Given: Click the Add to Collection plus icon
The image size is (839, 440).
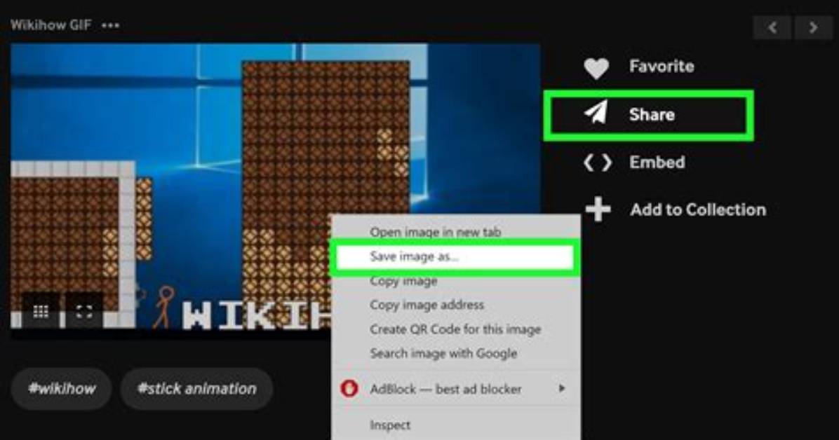Looking at the screenshot, I should click(598, 209).
